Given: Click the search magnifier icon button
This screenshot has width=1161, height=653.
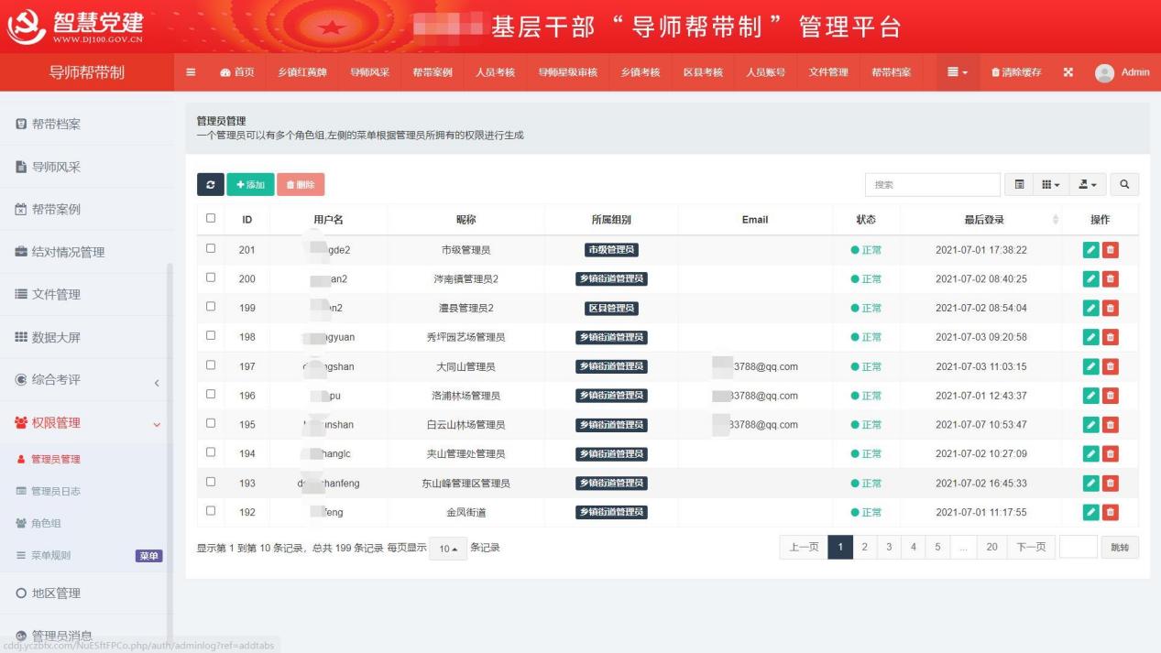Looking at the screenshot, I should coord(1124,185).
